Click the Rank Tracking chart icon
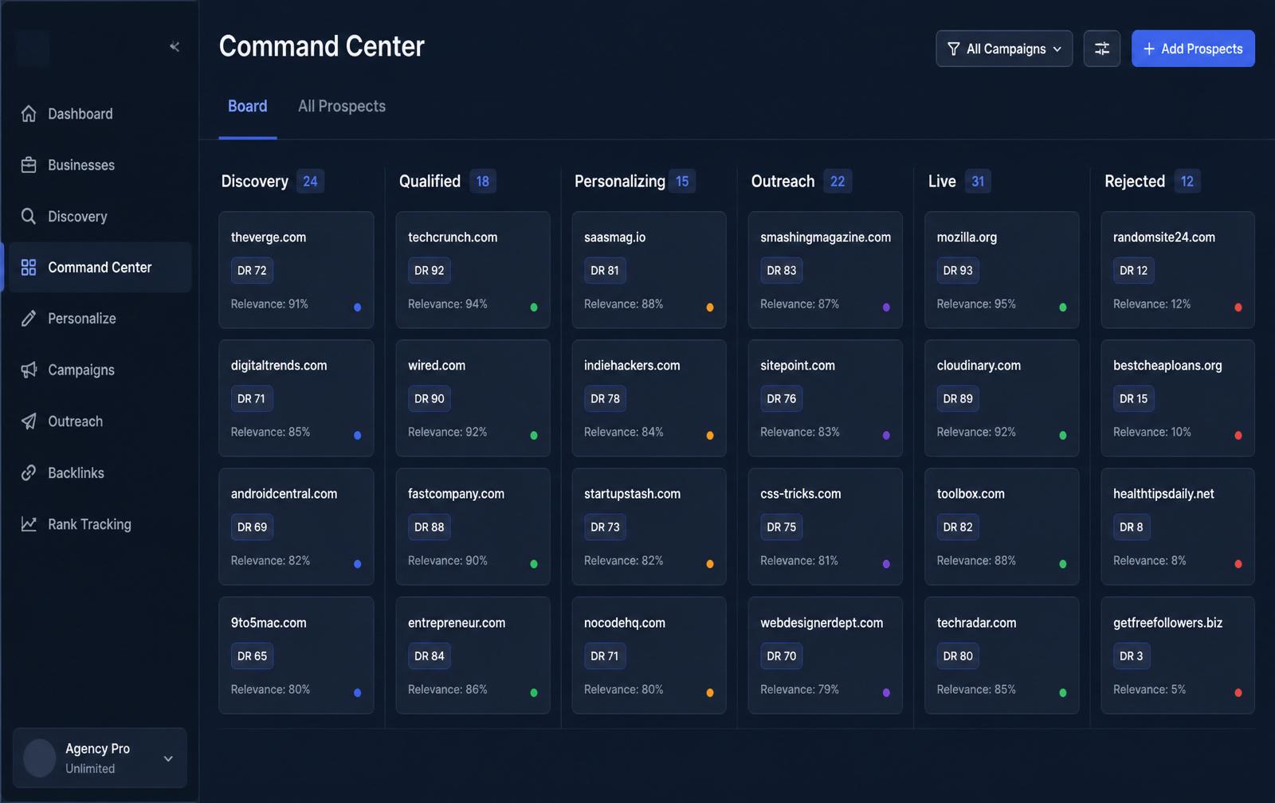Image resolution: width=1275 pixels, height=803 pixels. coord(29,524)
